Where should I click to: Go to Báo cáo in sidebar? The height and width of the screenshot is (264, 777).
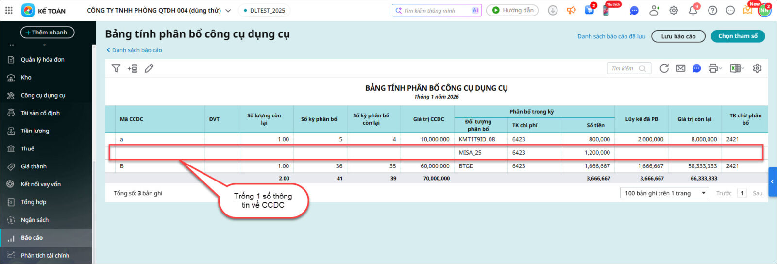pyautogui.click(x=32, y=238)
